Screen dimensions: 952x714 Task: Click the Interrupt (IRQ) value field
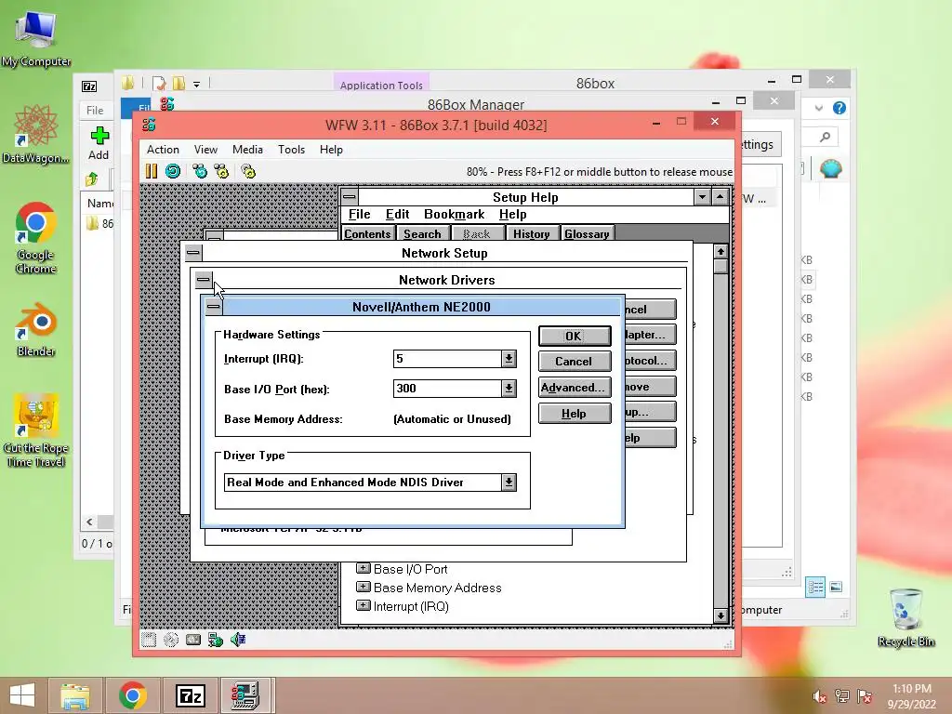pos(448,359)
